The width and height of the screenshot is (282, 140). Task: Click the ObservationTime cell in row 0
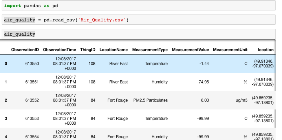(x=64, y=63)
